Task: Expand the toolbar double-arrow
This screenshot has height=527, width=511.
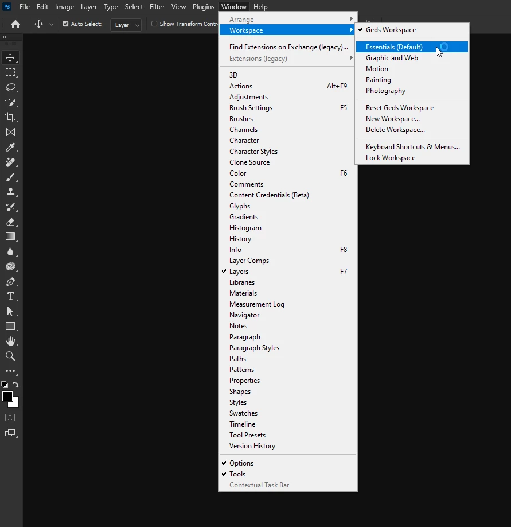Action: coord(5,37)
